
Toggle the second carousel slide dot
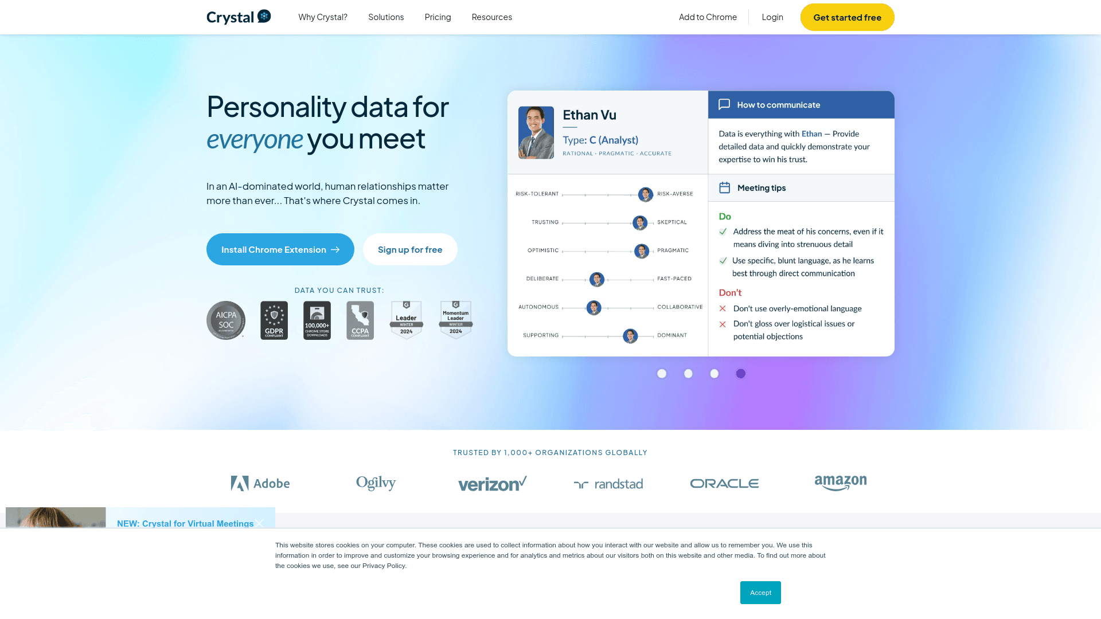688,373
